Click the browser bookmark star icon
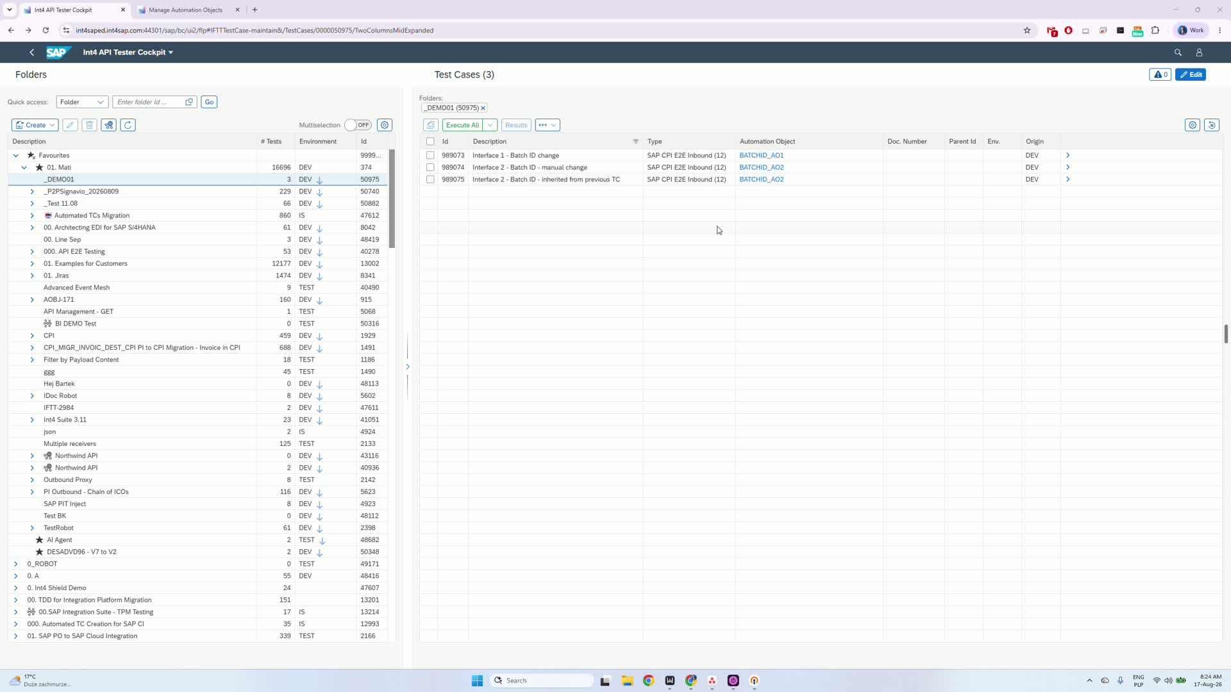Image resolution: width=1231 pixels, height=692 pixels. (x=1027, y=30)
